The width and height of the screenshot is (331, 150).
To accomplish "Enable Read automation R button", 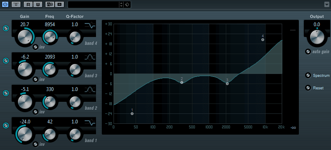I will (x=28, y=4).
